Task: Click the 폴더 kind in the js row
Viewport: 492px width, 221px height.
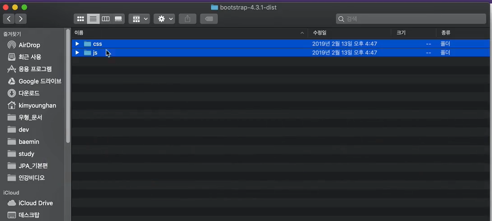Action: point(445,53)
